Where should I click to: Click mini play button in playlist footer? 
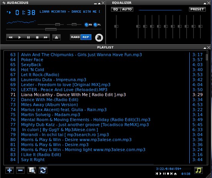(x=161, y=174)
